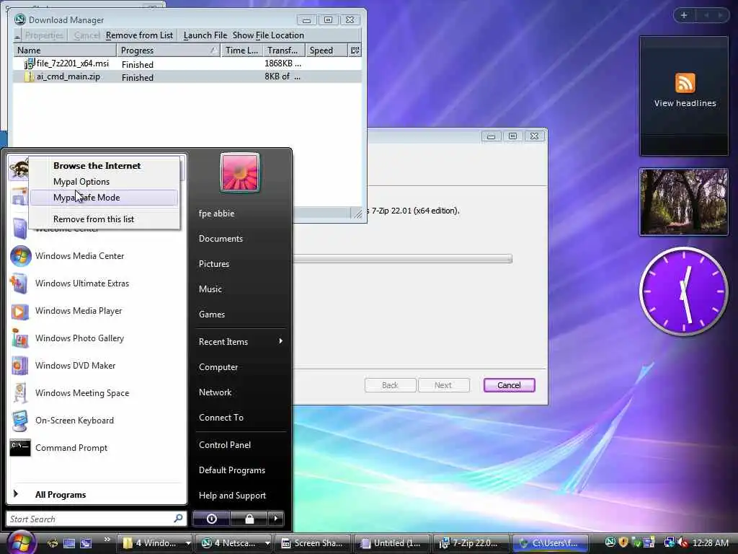The height and width of the screenshot is (554, 738).
Task: Click Cancel in 7-Zip installer
Action: pos(510,385)
